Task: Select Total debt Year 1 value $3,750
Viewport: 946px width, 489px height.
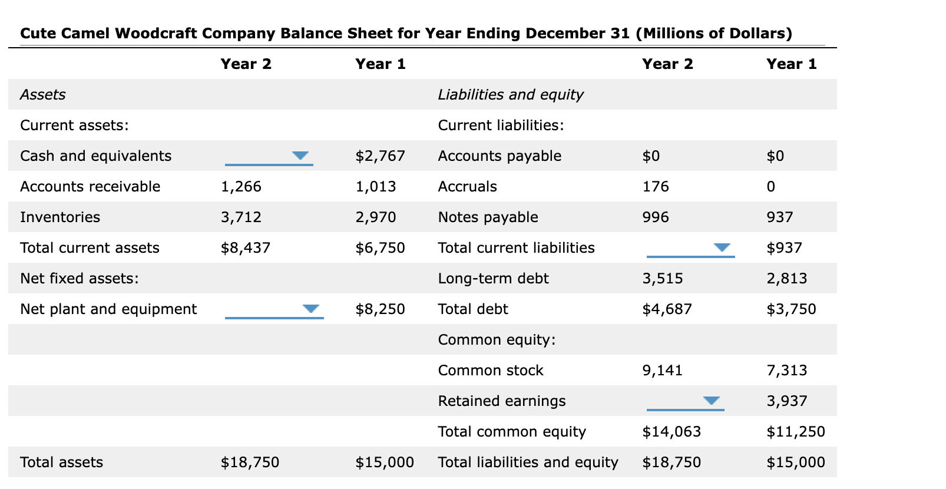Action: coord(792,309)
